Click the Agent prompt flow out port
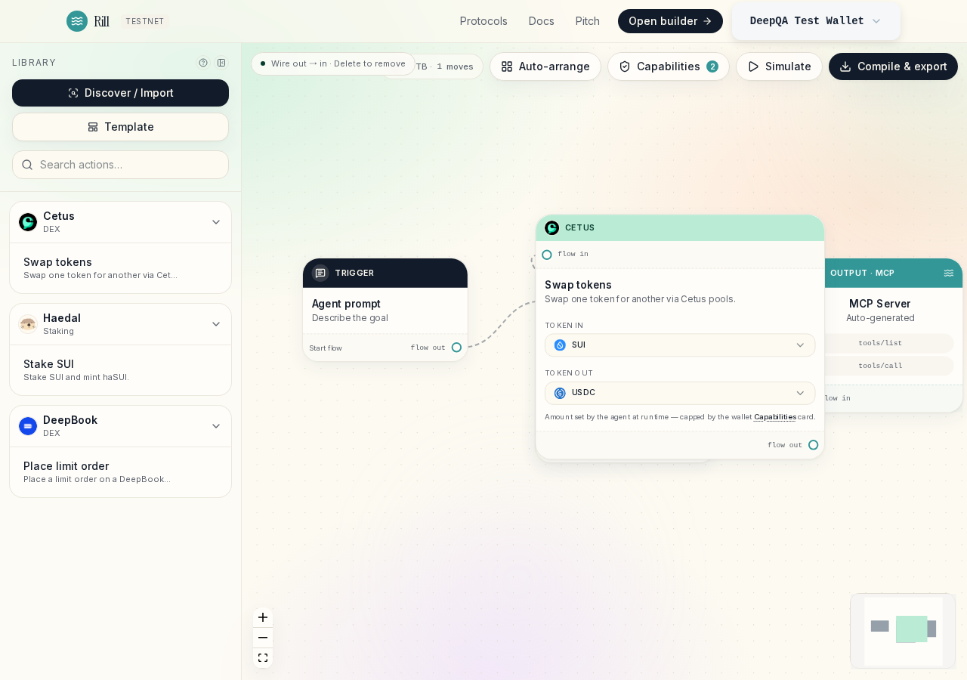 click(456, 348)
